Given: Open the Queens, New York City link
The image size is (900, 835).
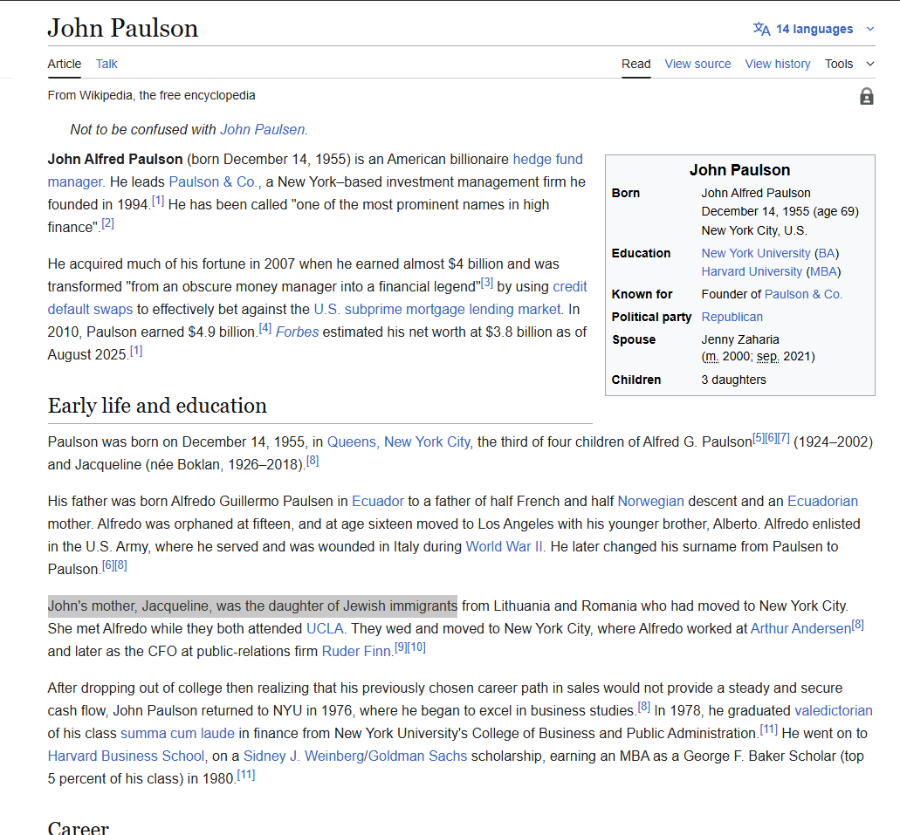Looking at the screenshot, I should click(x=398, y=441).
